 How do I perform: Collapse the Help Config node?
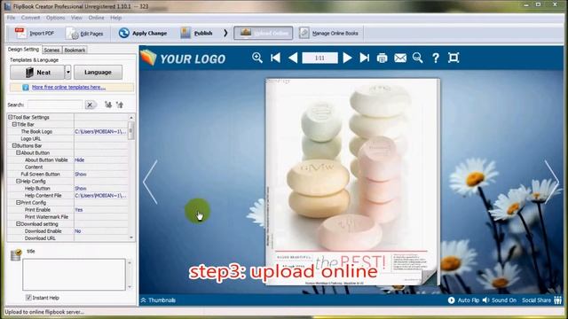[x=18, y=181]
